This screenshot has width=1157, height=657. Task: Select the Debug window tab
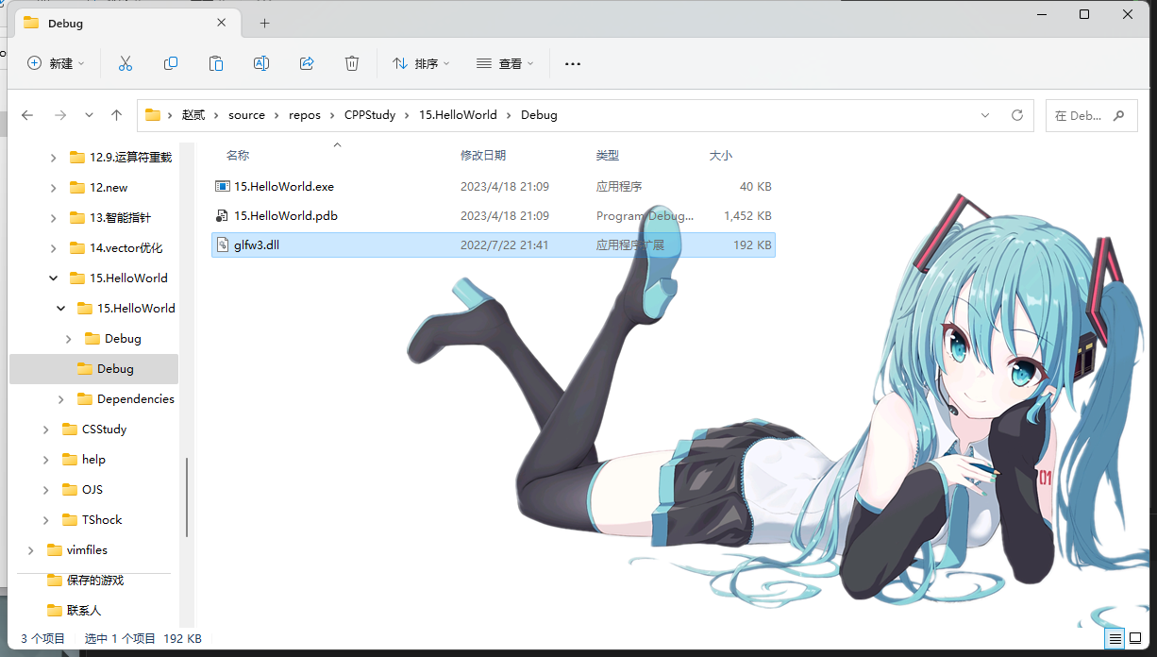pyautogui.click(x=126, y=23)
